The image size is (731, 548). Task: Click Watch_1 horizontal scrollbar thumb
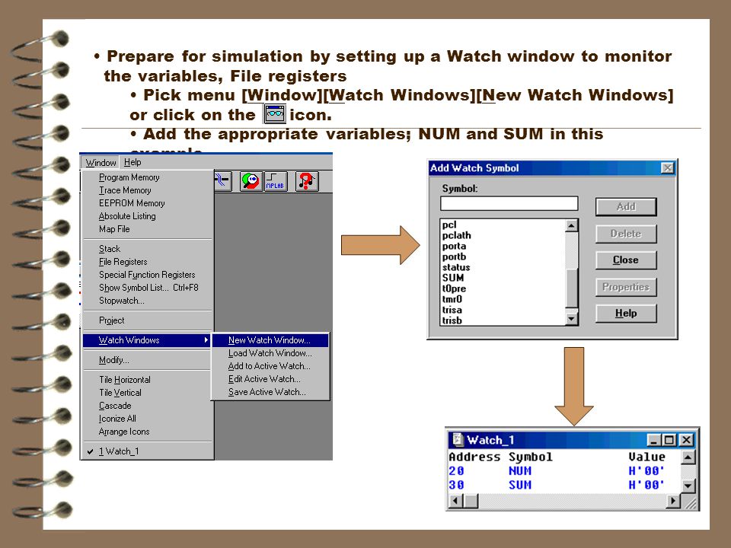(x=471, y=501)
